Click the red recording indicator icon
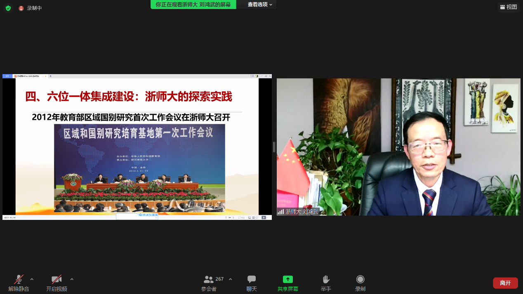 (x=21, y=8)
